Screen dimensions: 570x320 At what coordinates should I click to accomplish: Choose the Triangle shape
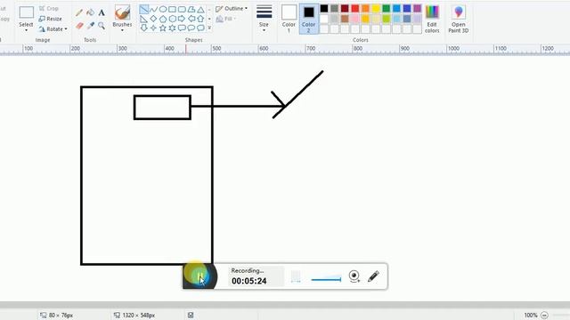(200, 10)
